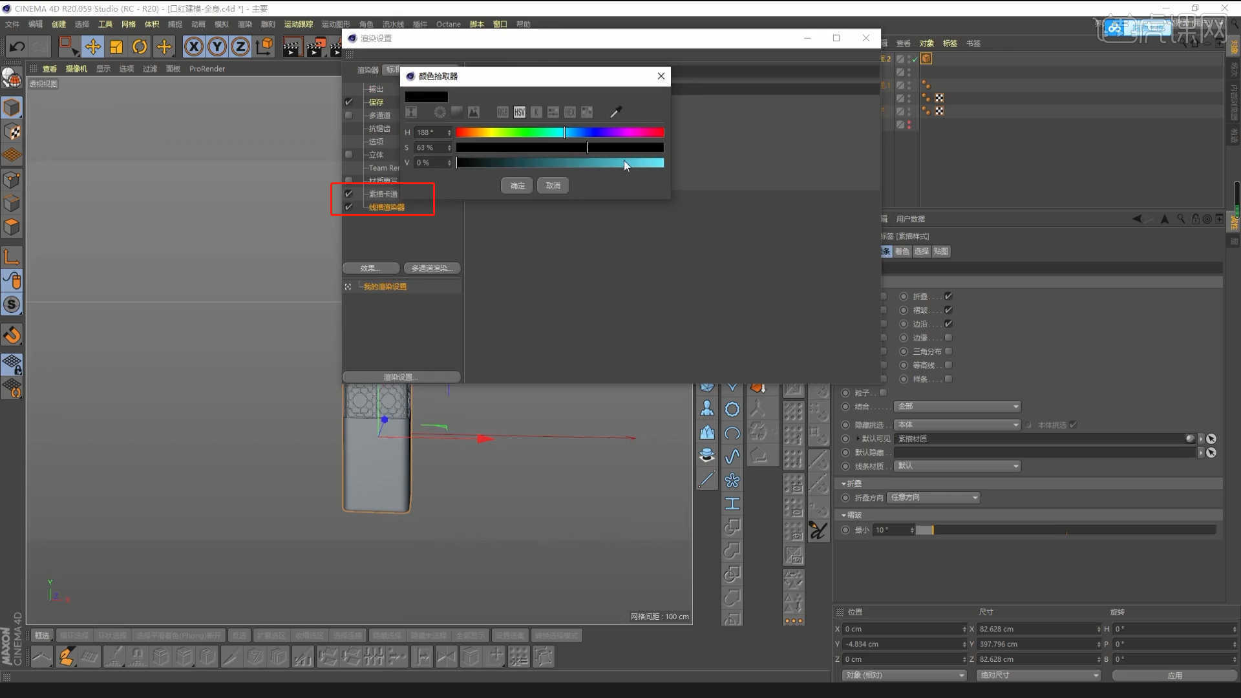Viewport: 1241px width, 698px height.
Task: Uncheck the 折叠 checkbox in attributes
Action: coord(948,296)
